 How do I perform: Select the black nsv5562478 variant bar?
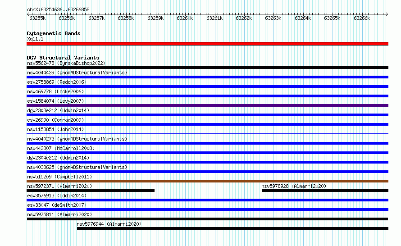tap(207, 68)
